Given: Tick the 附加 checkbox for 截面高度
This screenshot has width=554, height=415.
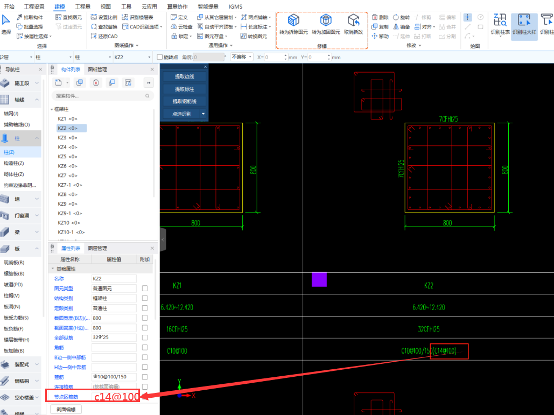Looking at the screenshot, I should [x=145, y=328].
